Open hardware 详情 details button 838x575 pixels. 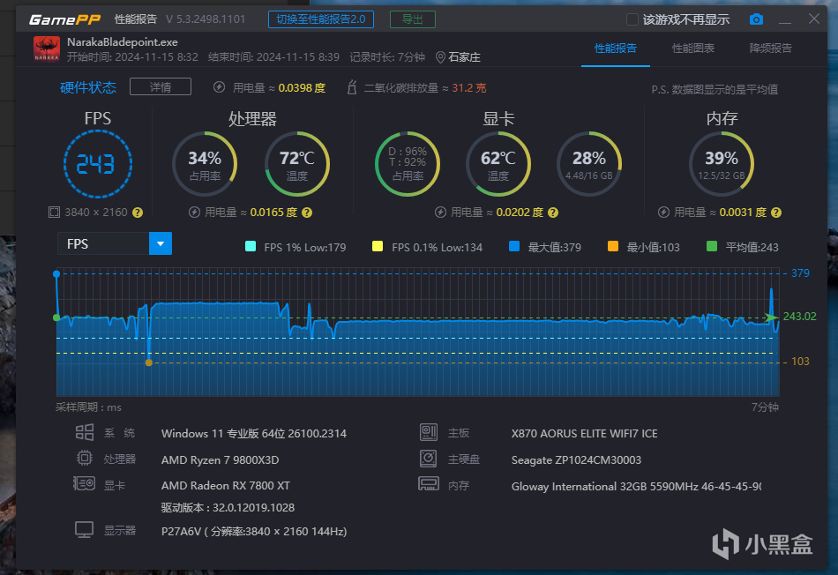pyautogui.click(x=161, y=86)
